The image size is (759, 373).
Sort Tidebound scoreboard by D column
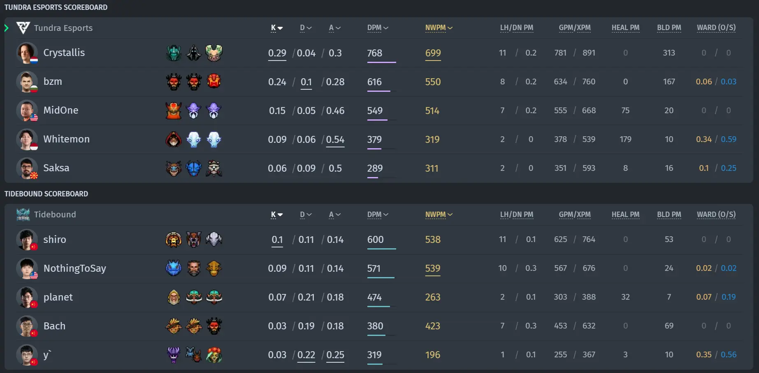point(306,214)
